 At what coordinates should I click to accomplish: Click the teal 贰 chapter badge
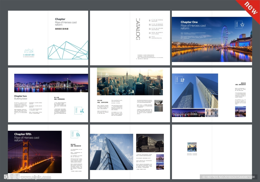78,111
